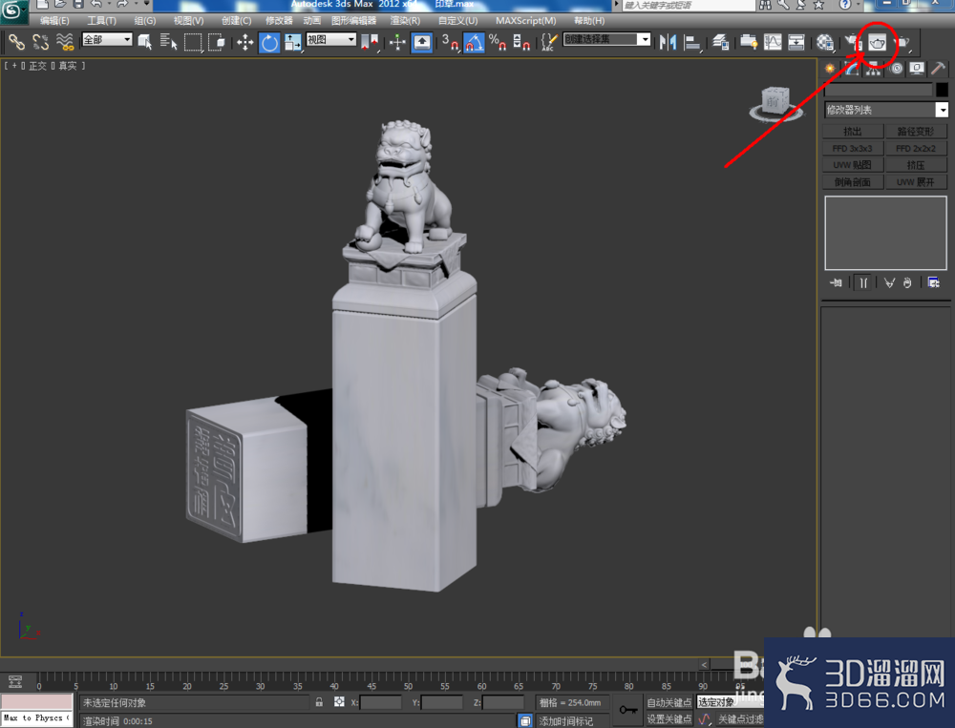The image size is (955, 728).
Task: Click the FFD 2x2x2 modifier button
Action: pos(916,148)
